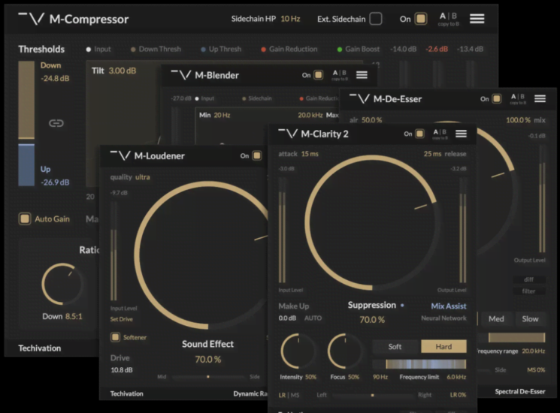Open the M-De-Esser hamburger menu

click(540, 98)
